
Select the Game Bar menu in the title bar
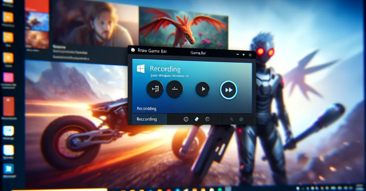[199, 53]
